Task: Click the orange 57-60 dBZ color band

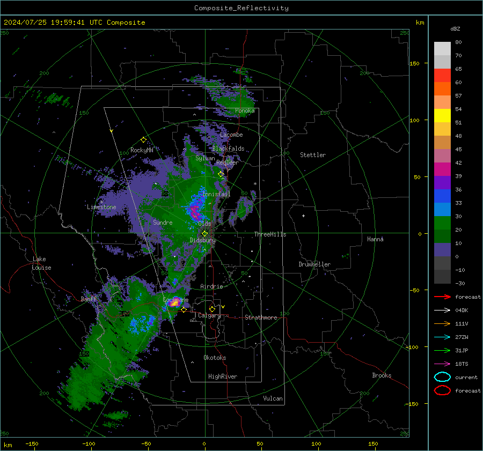Action: (442, 89)
